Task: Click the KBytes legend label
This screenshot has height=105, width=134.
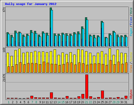Action: tap(131, 94)
